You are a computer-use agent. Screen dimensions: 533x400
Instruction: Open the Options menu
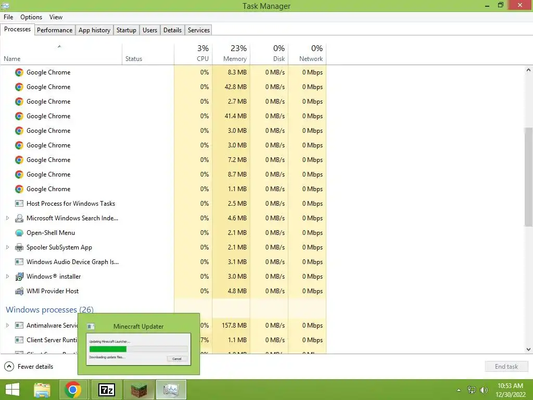click(31, 17)
